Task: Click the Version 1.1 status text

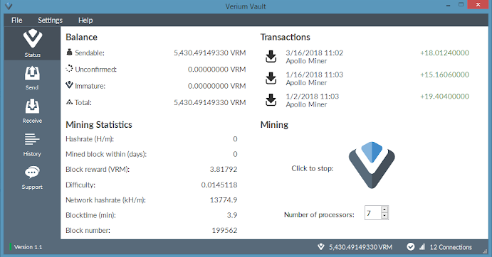Action: coord(28,247)
